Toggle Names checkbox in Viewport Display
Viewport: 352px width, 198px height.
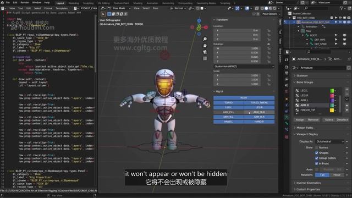pos(317,147)
